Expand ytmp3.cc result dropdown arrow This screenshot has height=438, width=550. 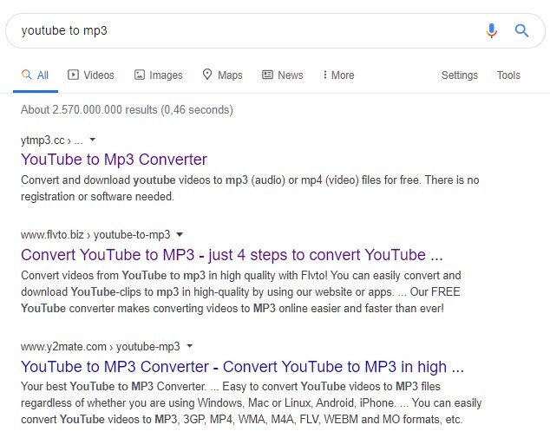click(92, 140)
